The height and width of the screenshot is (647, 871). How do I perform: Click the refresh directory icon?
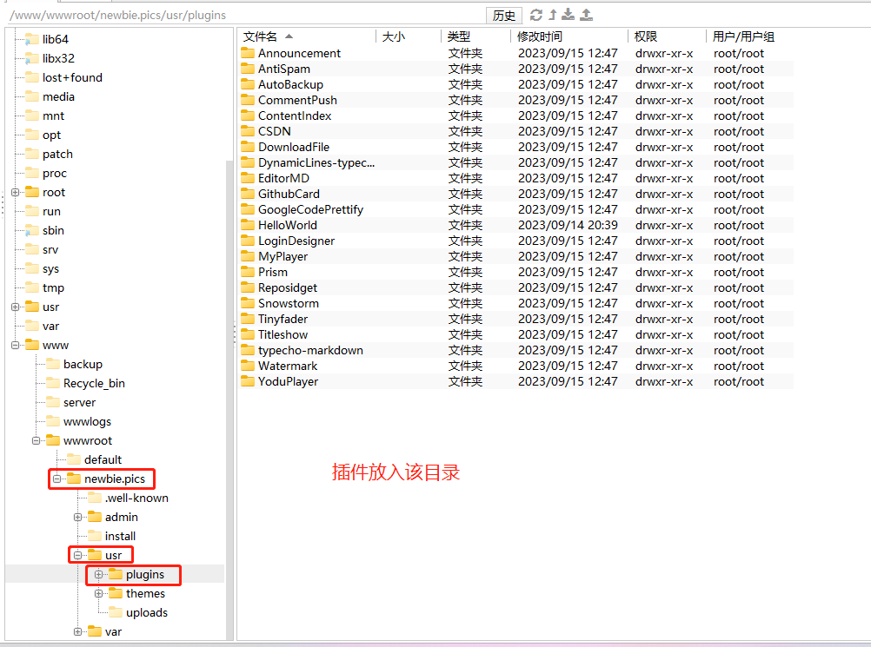(x=536, y=15)
